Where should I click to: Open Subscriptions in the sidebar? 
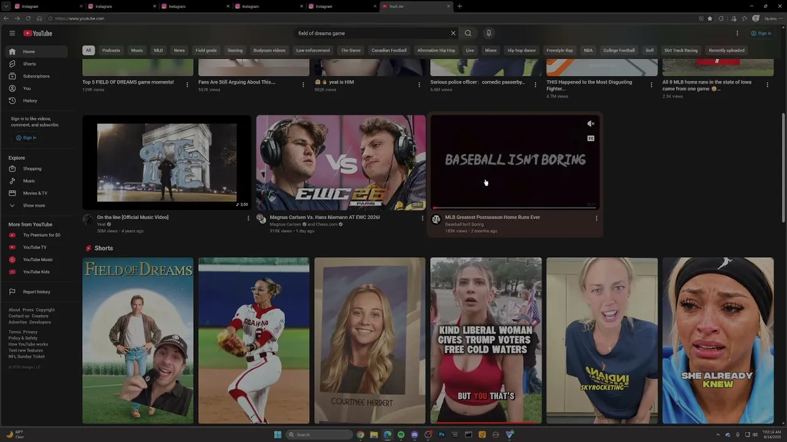(x=36, y=76)
